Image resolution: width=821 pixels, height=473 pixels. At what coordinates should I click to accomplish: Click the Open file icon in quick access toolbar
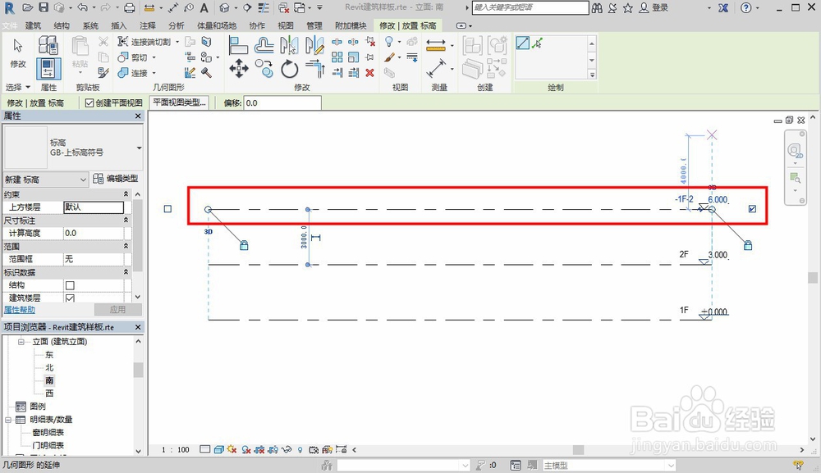(x=28, y=8)
